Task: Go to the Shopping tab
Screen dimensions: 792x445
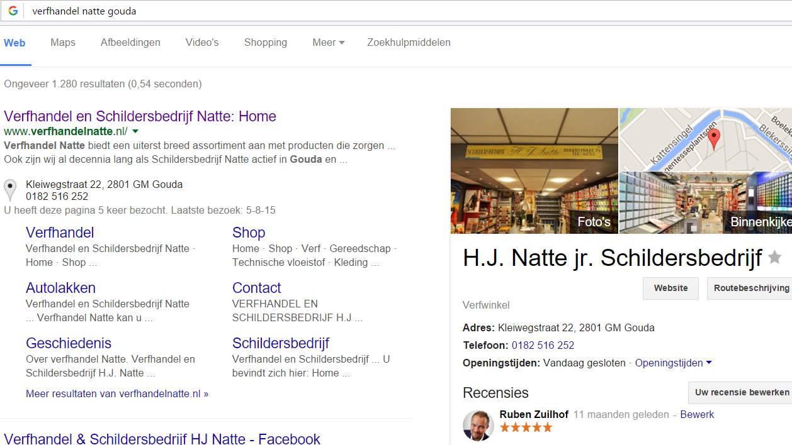Action: [x=266, y=43]
